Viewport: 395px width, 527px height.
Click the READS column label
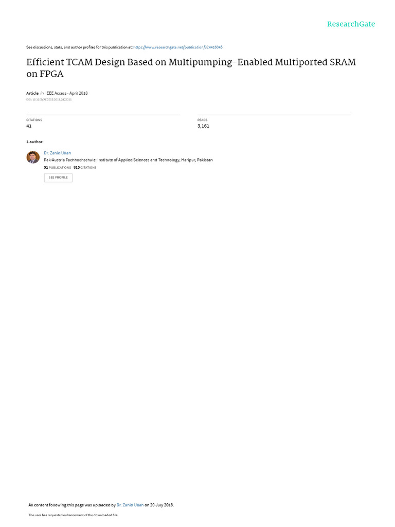coord(203,120)
